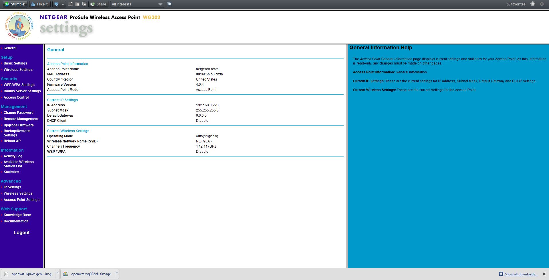Viewport: 549px width, 280px height.
Task: Go to the Upgrade Firmware page
Action: pos(19,125)
